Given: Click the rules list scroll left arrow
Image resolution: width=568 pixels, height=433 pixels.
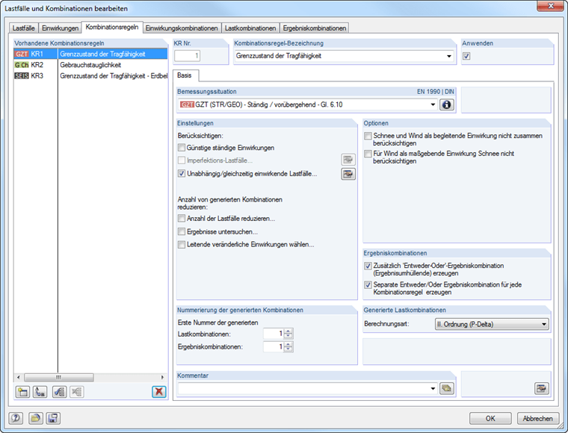Looking at the screenshot, I should pos(19,377).
